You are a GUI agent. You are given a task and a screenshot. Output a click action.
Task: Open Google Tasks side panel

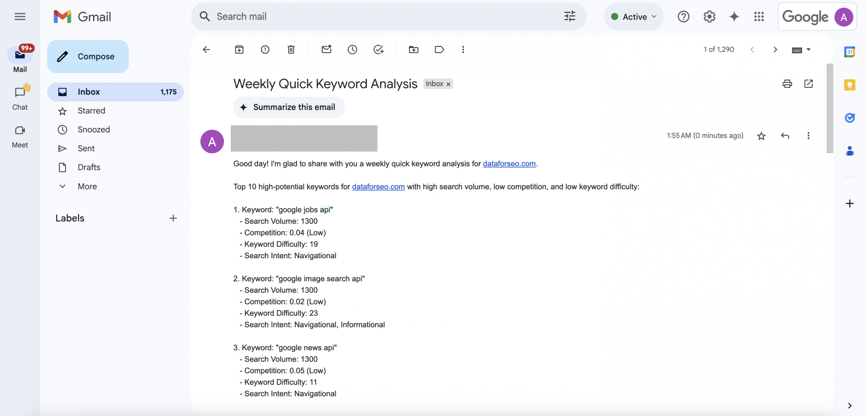[x=849, y=117]
